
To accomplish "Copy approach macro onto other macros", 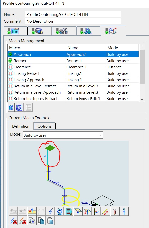I will 32,221.
